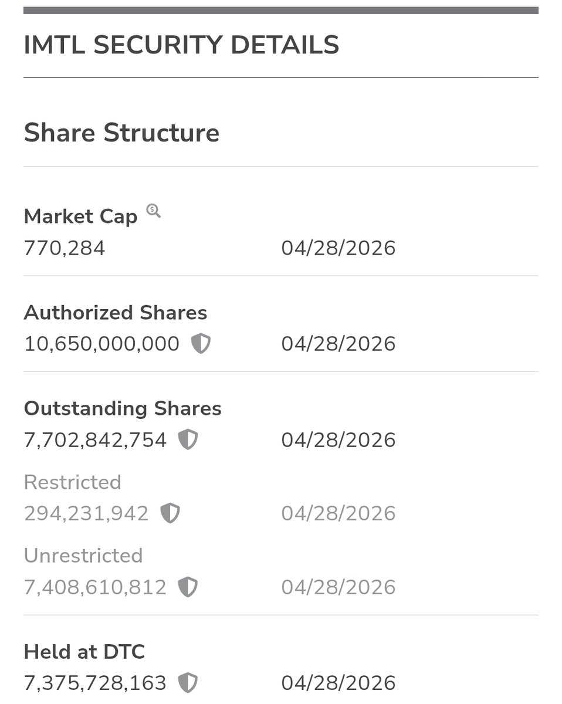Click the value 10,650,000,000
Viewport: 562px width, 704px height.
pyautogui.click(x=101, y=344)
